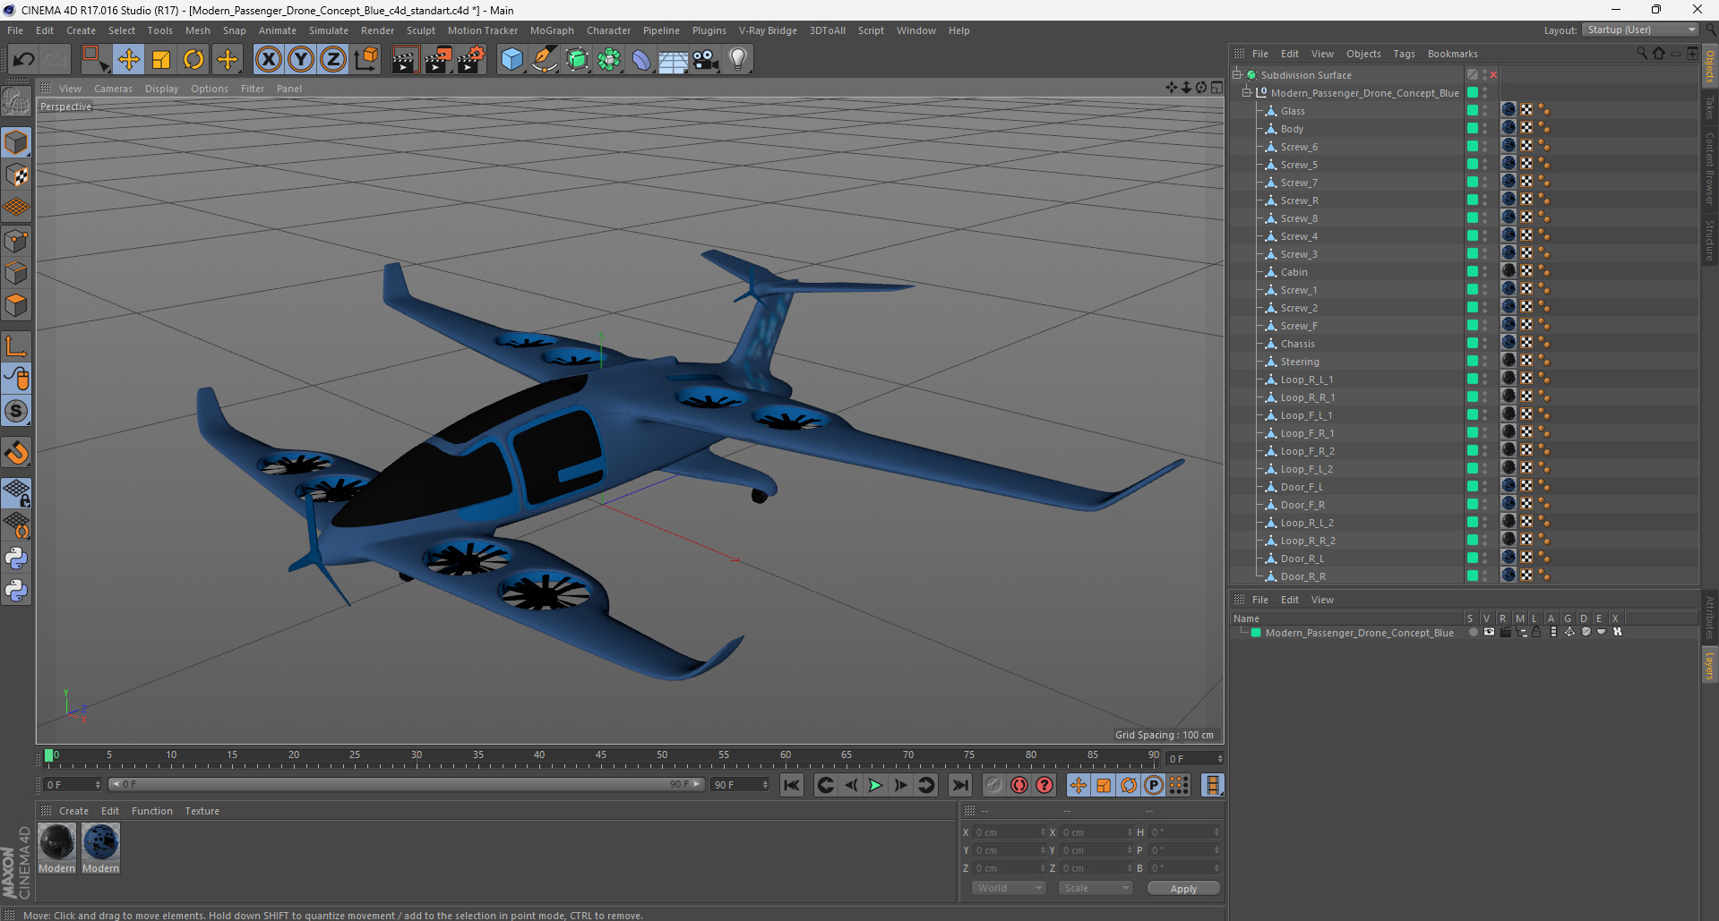Click Chassis layer color square
The image size is (1719, 921).
pos(1472,343)
